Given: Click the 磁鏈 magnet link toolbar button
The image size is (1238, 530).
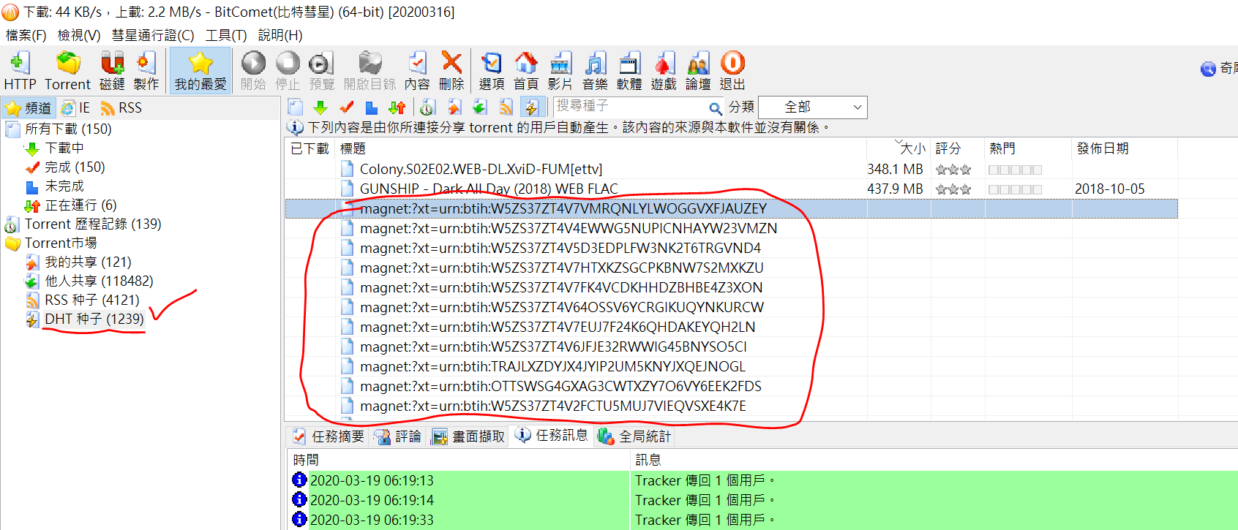Looking at the screenshot, I should coord(112,71).
